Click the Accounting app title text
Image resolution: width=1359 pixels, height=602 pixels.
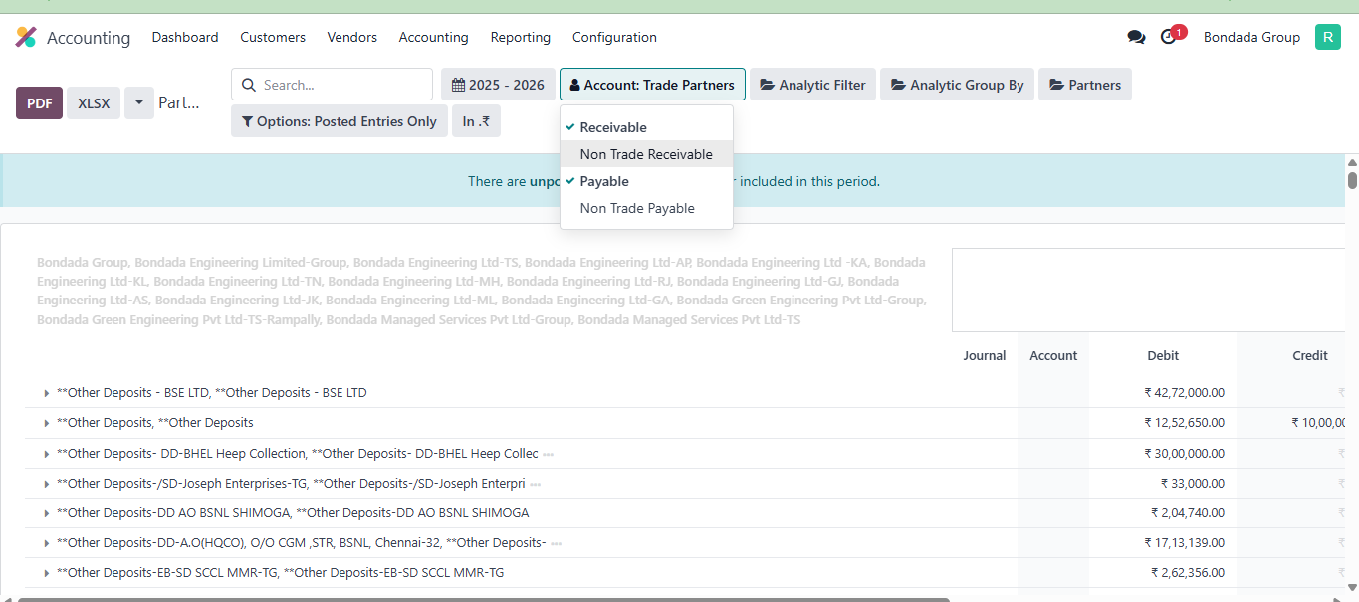89,38
